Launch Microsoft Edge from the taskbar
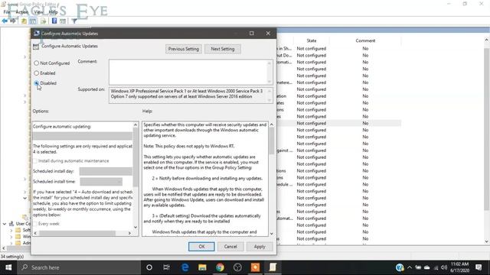Image resolution: width=490 pixels, height=275 pixels. (x=185, y=267)
